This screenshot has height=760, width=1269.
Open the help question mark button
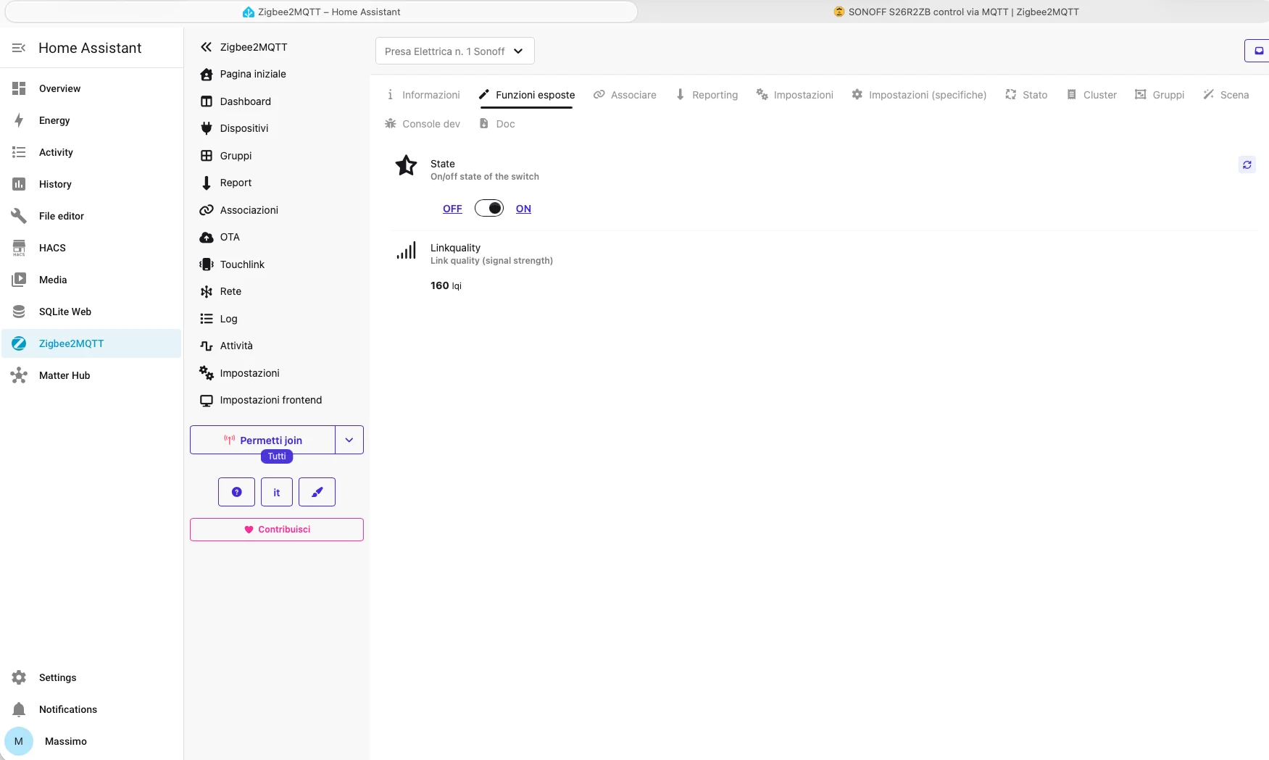(x=236, y=492)
